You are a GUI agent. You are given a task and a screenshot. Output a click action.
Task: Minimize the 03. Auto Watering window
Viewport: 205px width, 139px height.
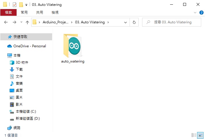coord(172,5)
